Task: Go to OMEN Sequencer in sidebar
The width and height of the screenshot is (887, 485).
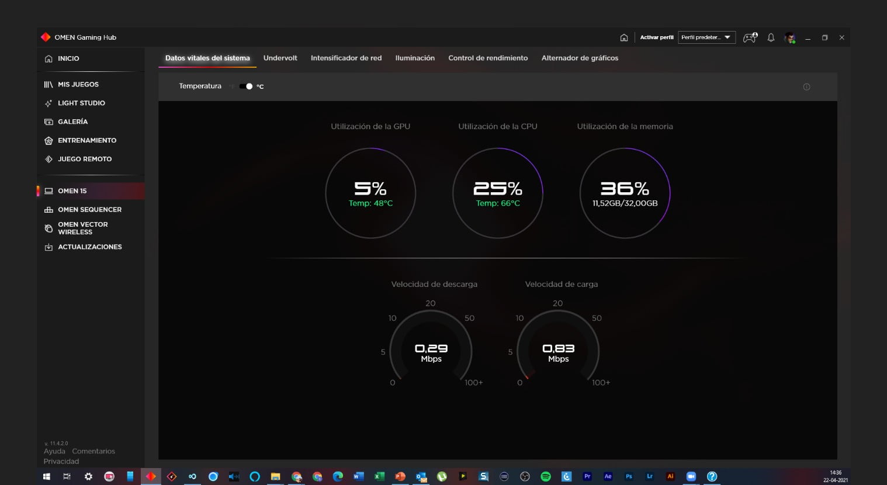Action: point(89,209)
